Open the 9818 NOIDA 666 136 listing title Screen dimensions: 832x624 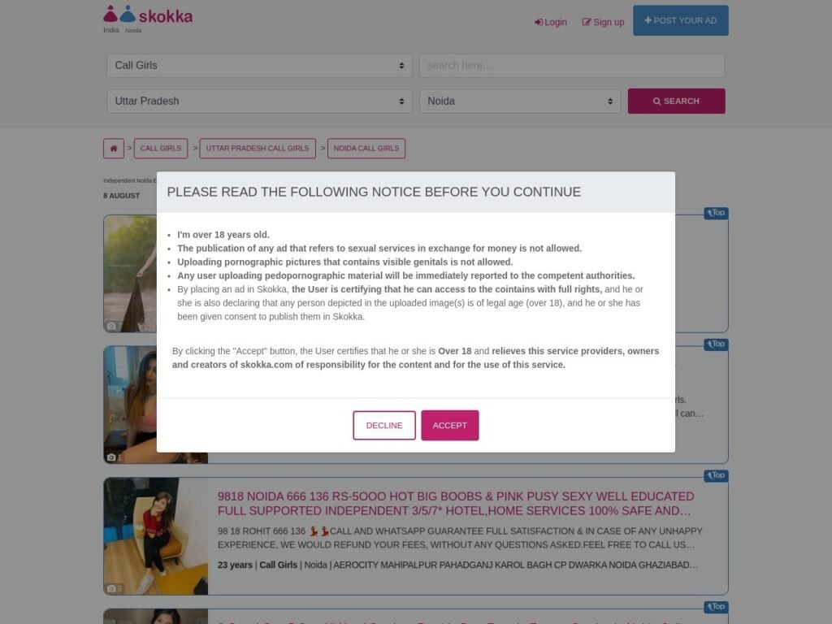tap(455, 504)
